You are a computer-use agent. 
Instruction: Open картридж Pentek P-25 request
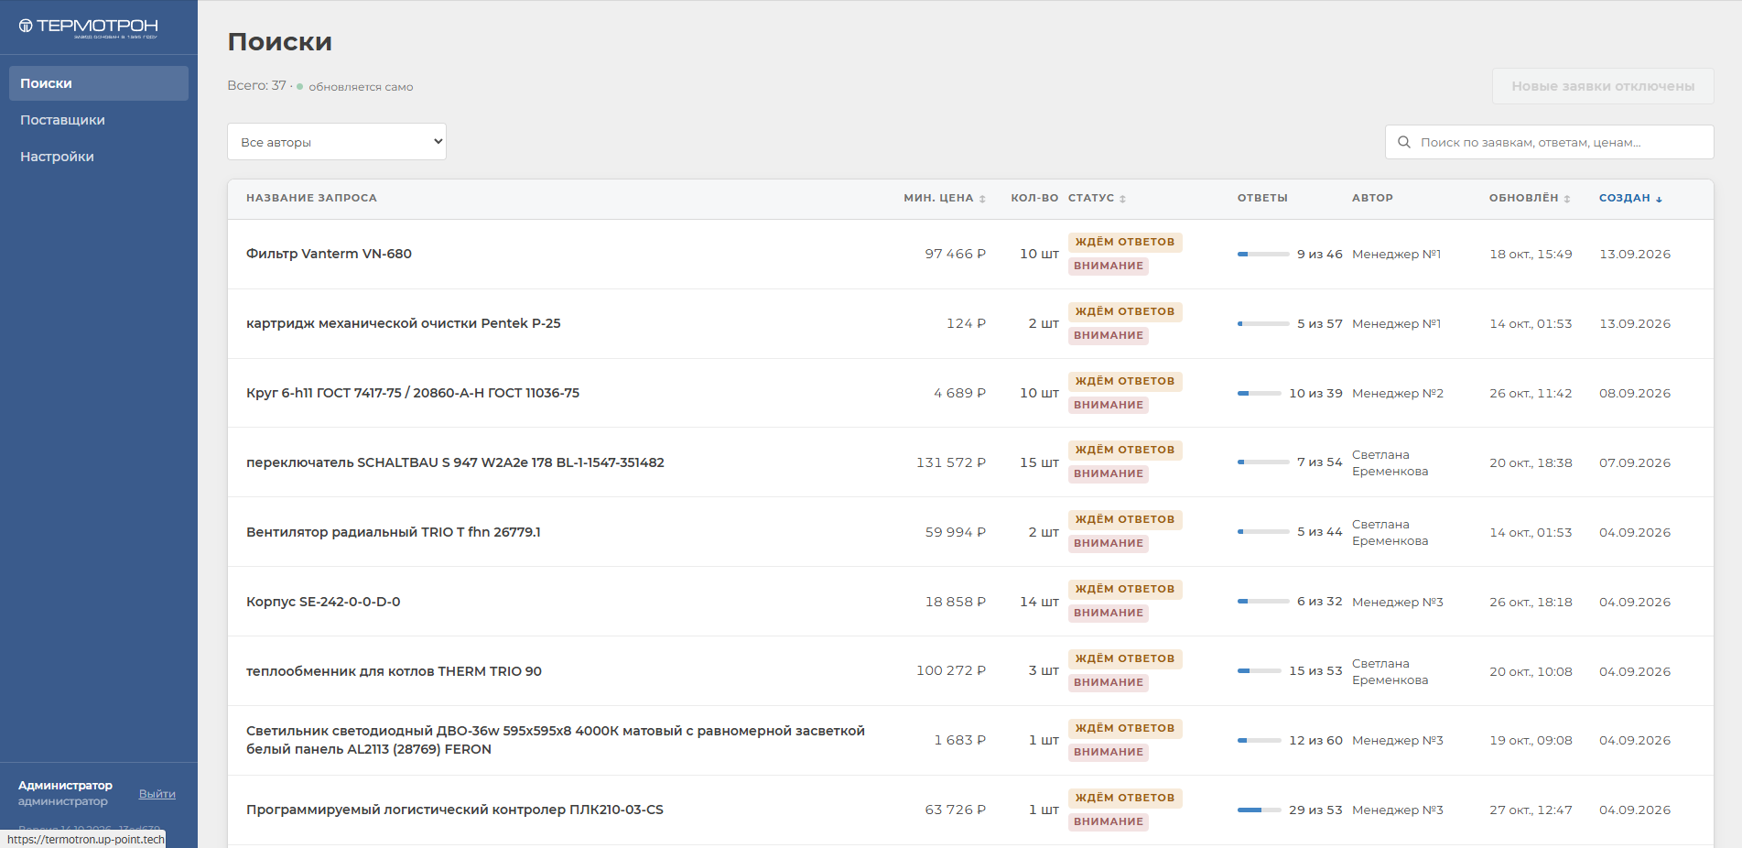[403, 323]
